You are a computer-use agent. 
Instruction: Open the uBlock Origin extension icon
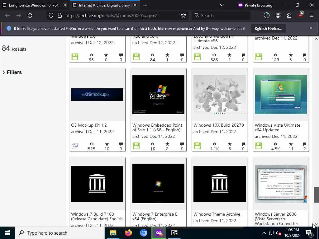tap(301, 15)
